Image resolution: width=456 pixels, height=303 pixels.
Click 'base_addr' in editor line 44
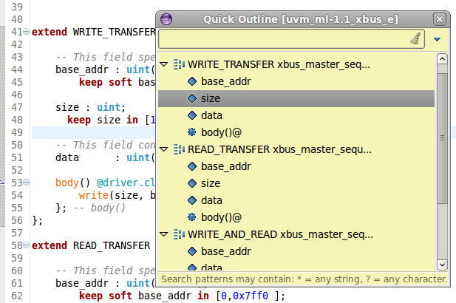pos(82,69)
